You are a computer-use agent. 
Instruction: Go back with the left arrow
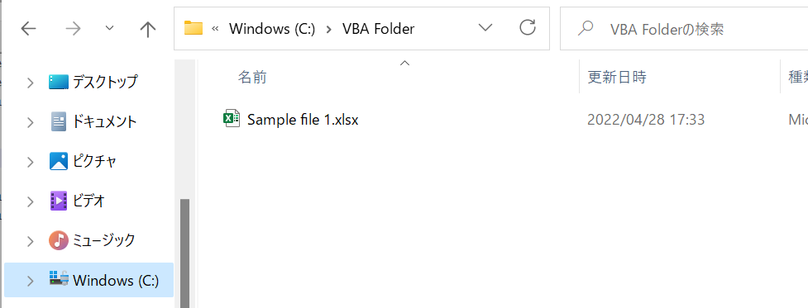pos(29,29)
